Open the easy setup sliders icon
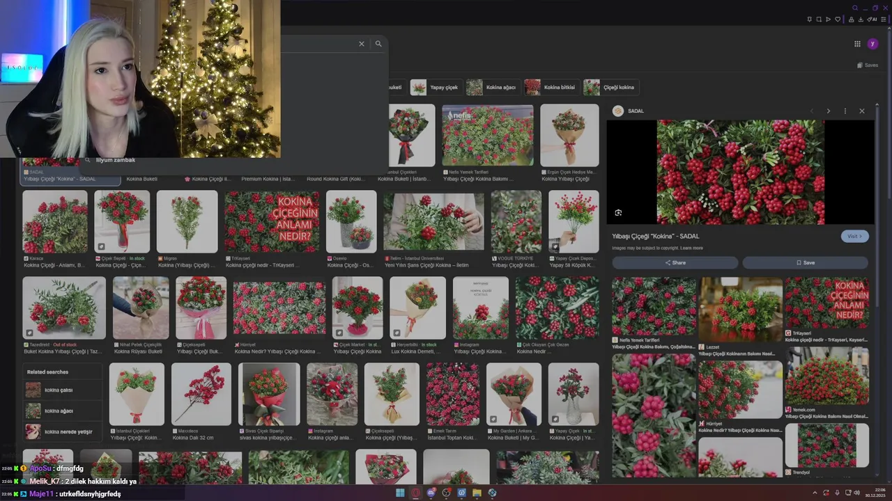 pyautogui.click(x=885, y=19)
